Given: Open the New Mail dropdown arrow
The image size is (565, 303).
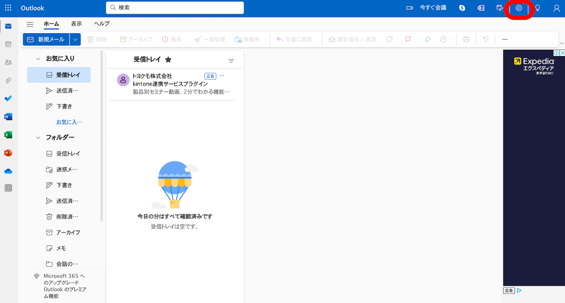Looking at the screenshot, I should click(75, 40).
